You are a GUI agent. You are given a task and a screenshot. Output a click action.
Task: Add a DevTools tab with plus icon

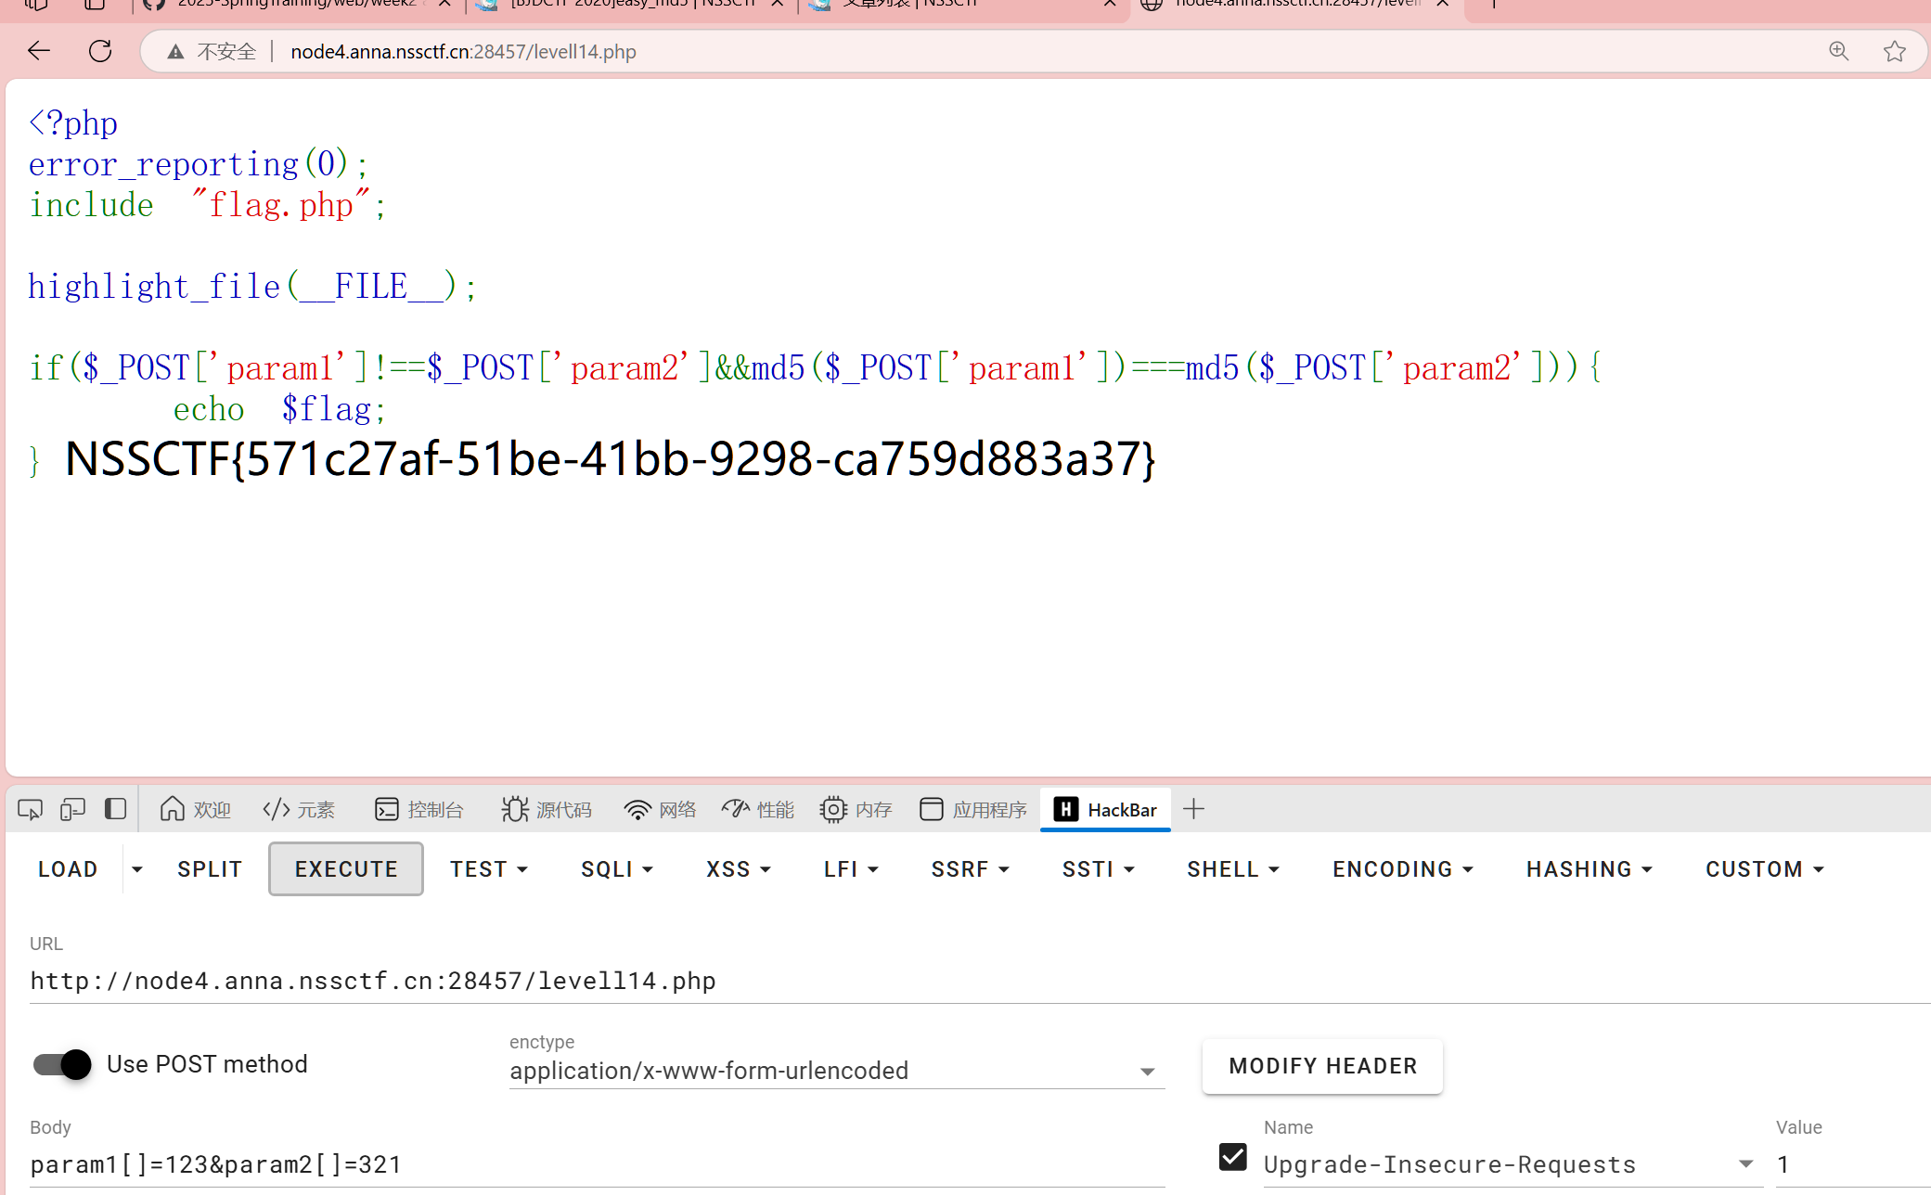click(1194, 809)
